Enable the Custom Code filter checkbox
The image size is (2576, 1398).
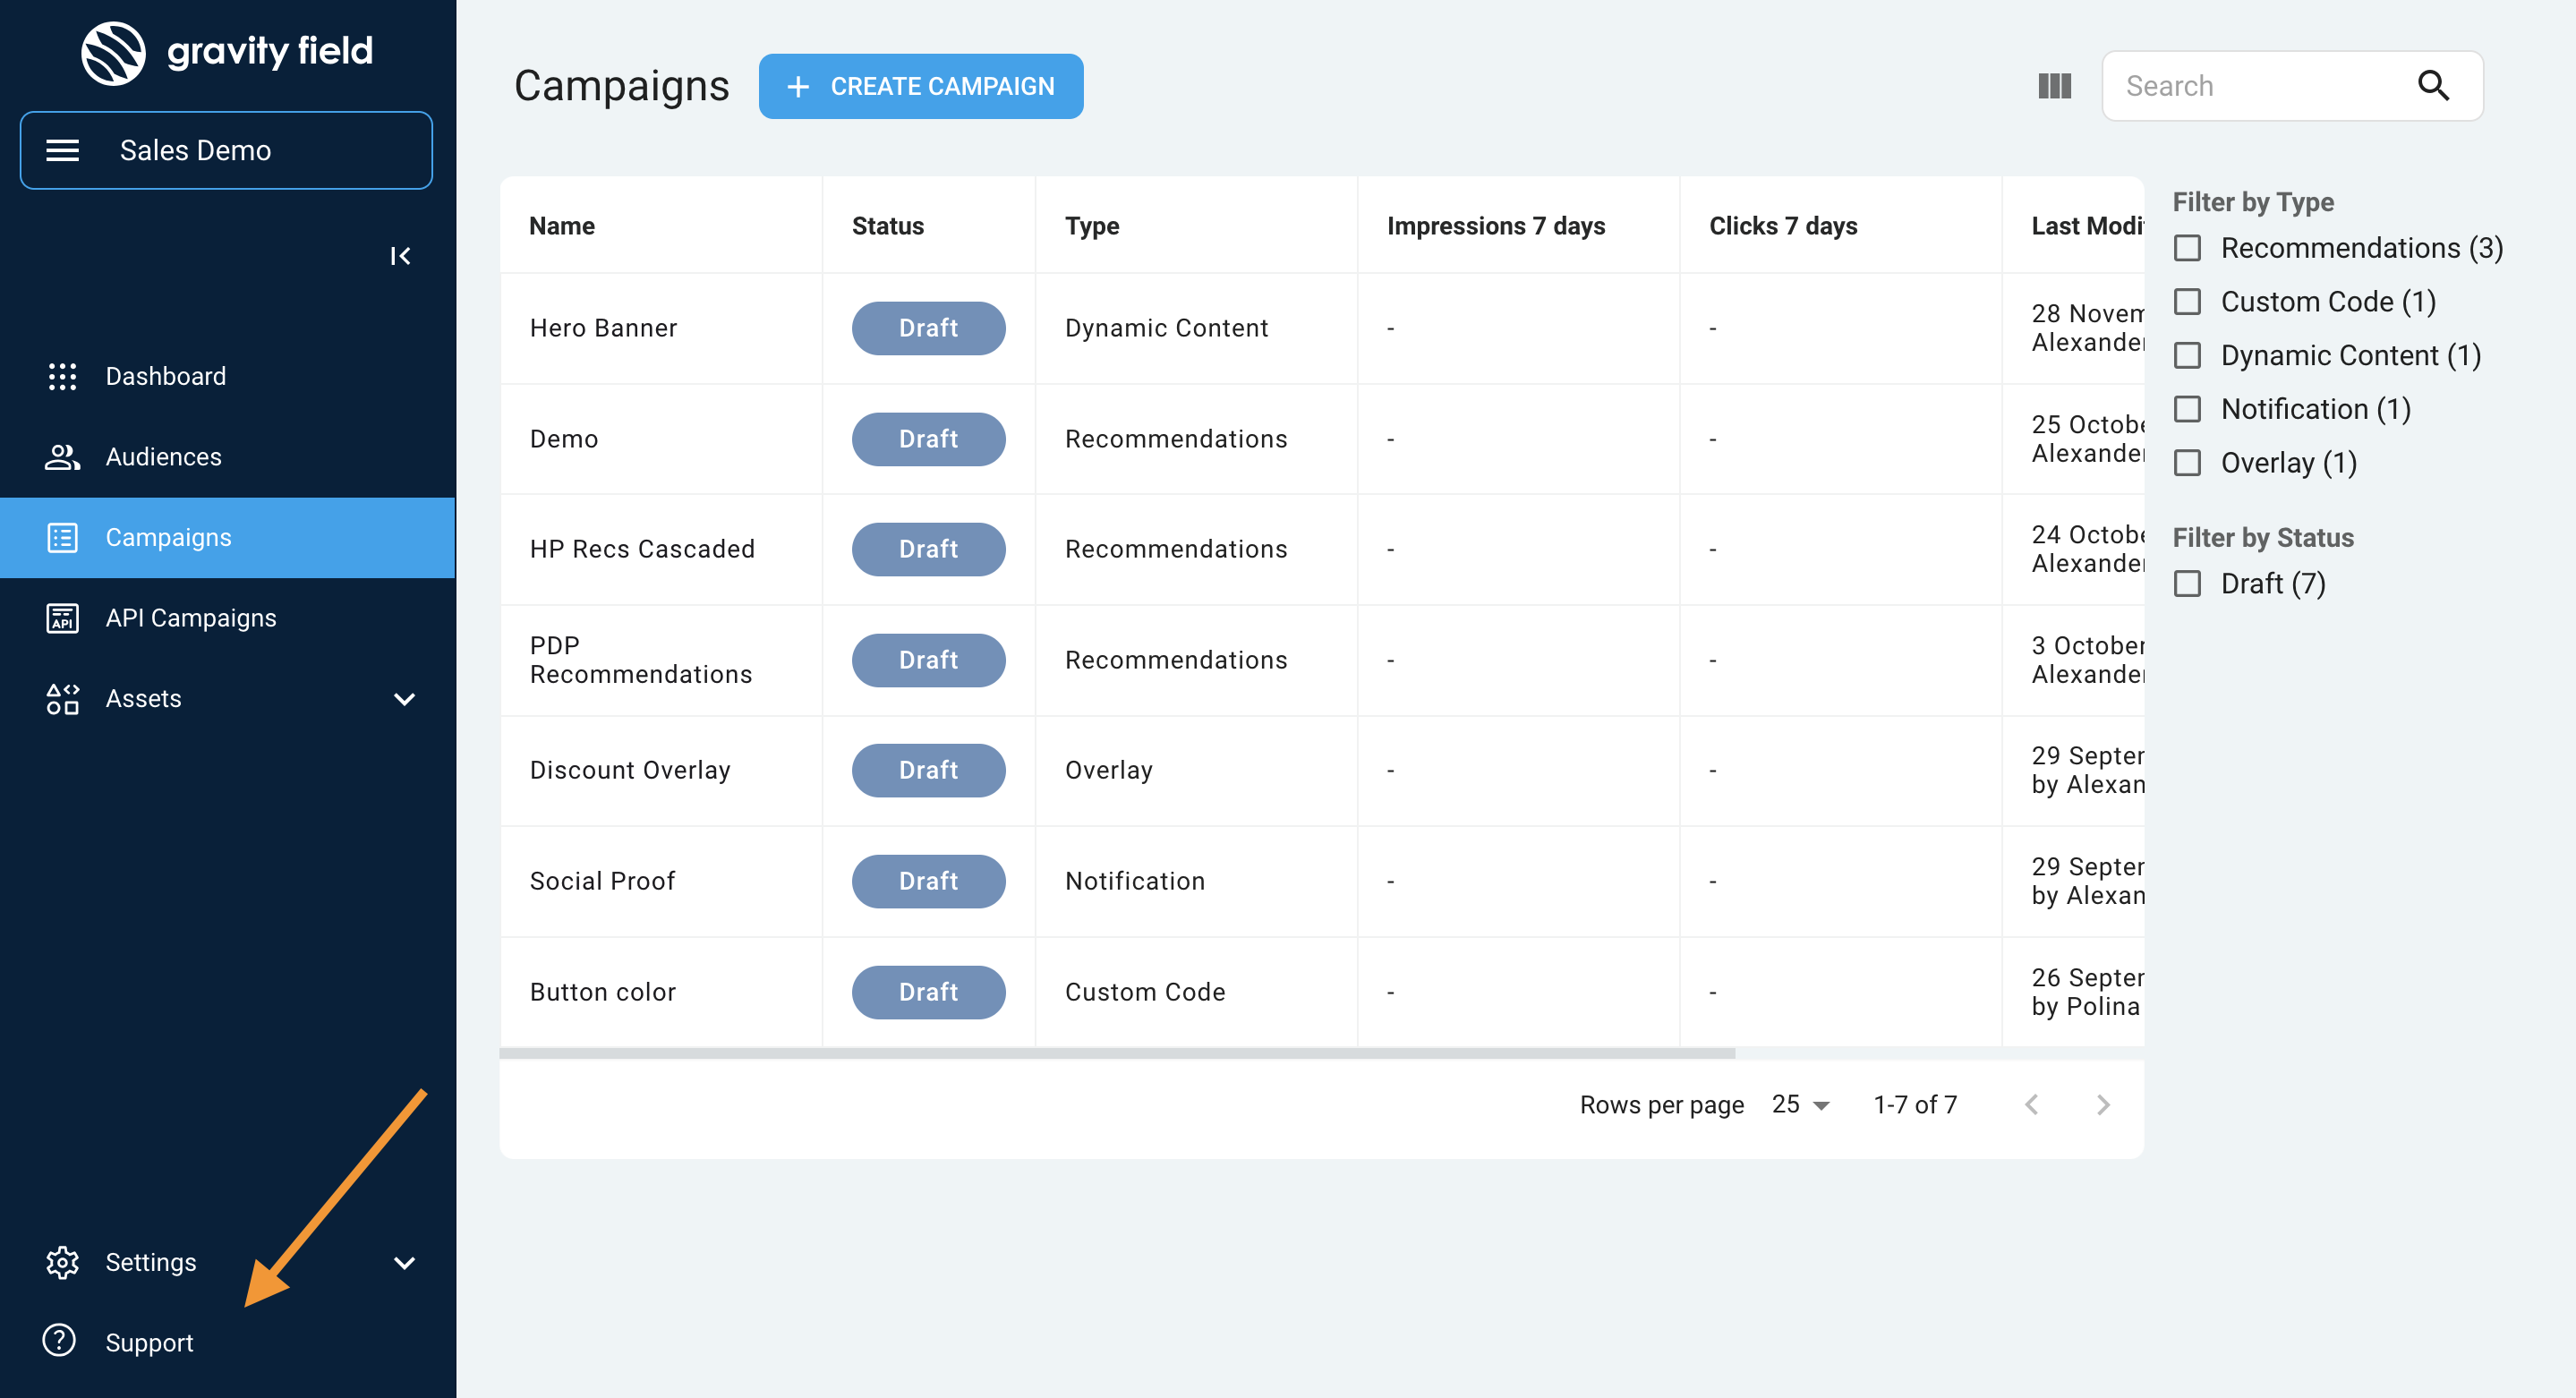[x=2187, y=302]
